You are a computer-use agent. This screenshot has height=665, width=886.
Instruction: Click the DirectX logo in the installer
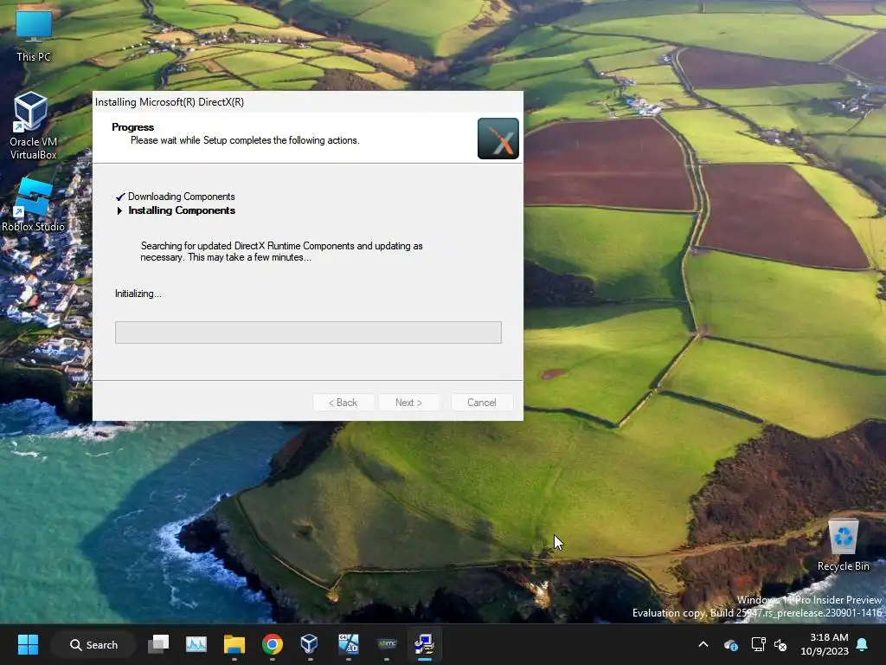(498, 139)
